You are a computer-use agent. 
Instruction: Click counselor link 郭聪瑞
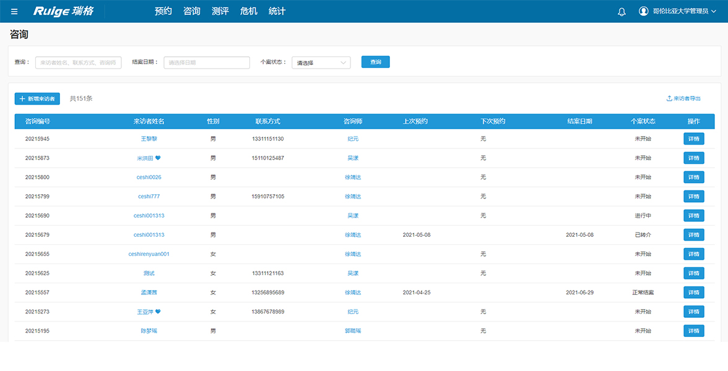point(352,331)
